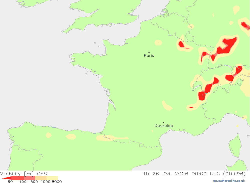The height and width of the screenshot is (183, 250).
Task: Click the 50–100 legend color swatch
Action: (17, 178)
